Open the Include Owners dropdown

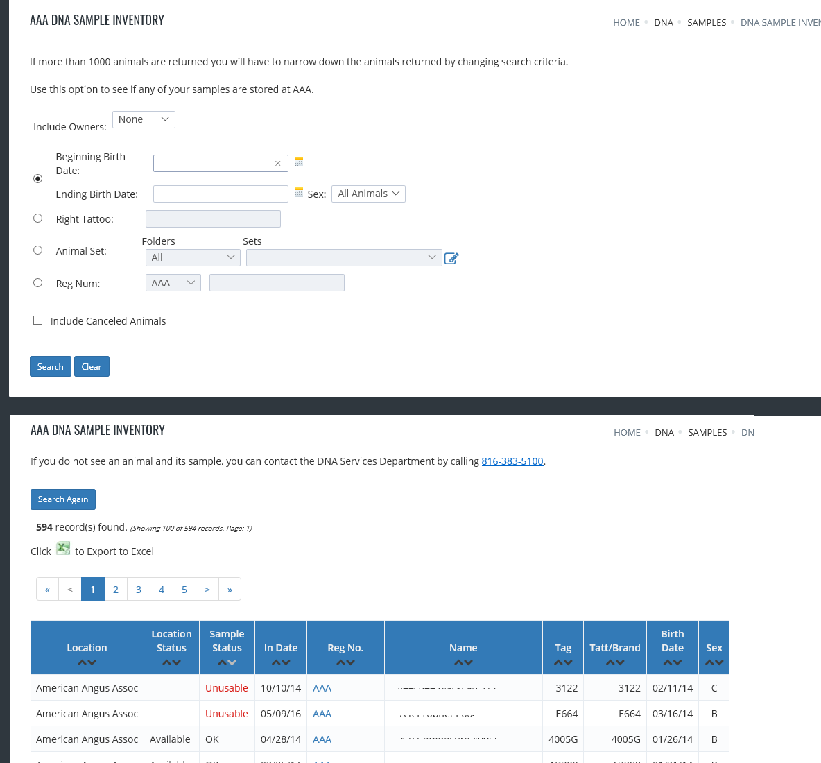(x=144, y=119)
